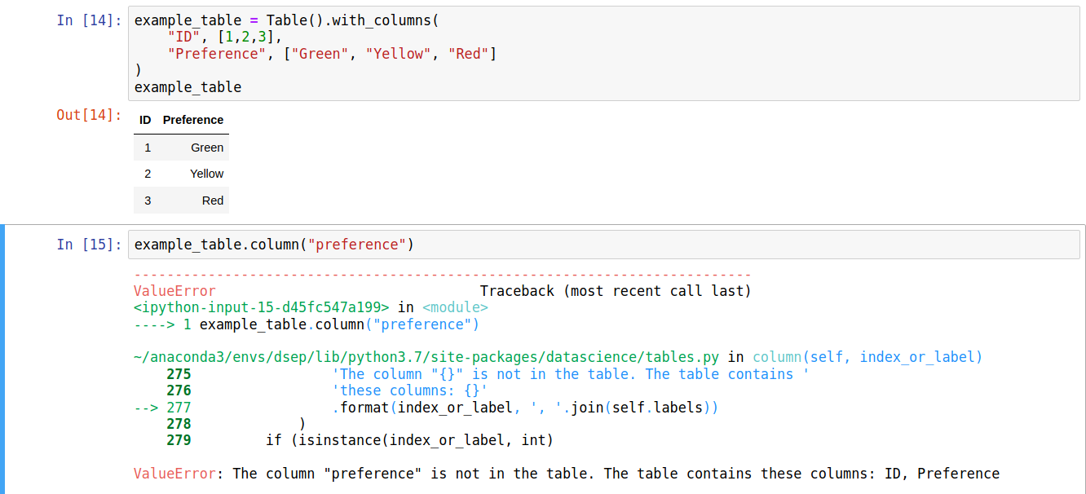Click the final ValueError message line

(x=566, y=474)
